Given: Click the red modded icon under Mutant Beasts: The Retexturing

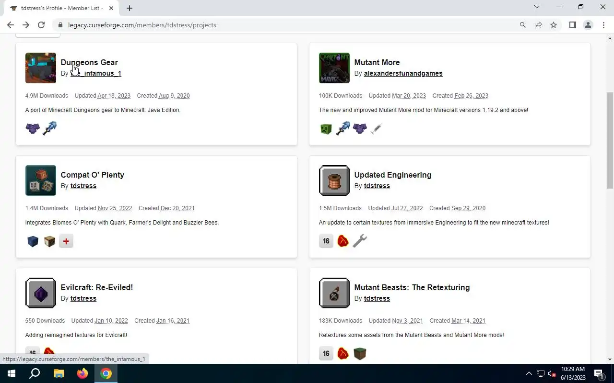Looking at the screenshot, I should [343, 353].
